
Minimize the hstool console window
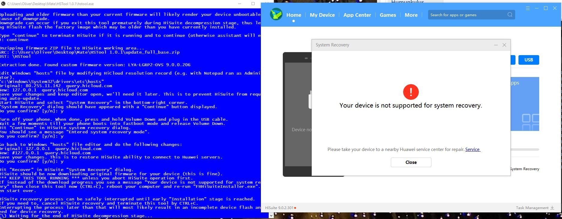[240, 4]
